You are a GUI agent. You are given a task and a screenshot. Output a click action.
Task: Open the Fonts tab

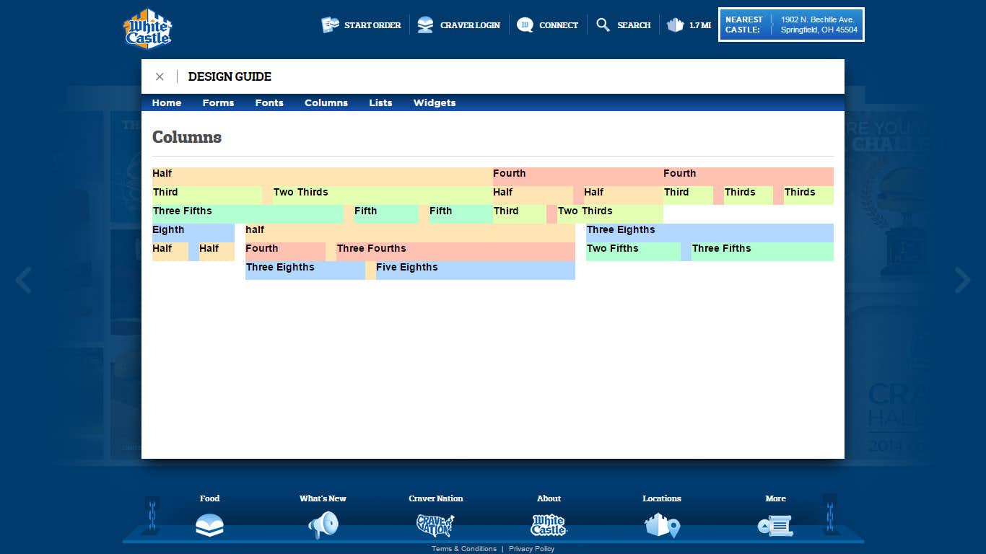269,103
